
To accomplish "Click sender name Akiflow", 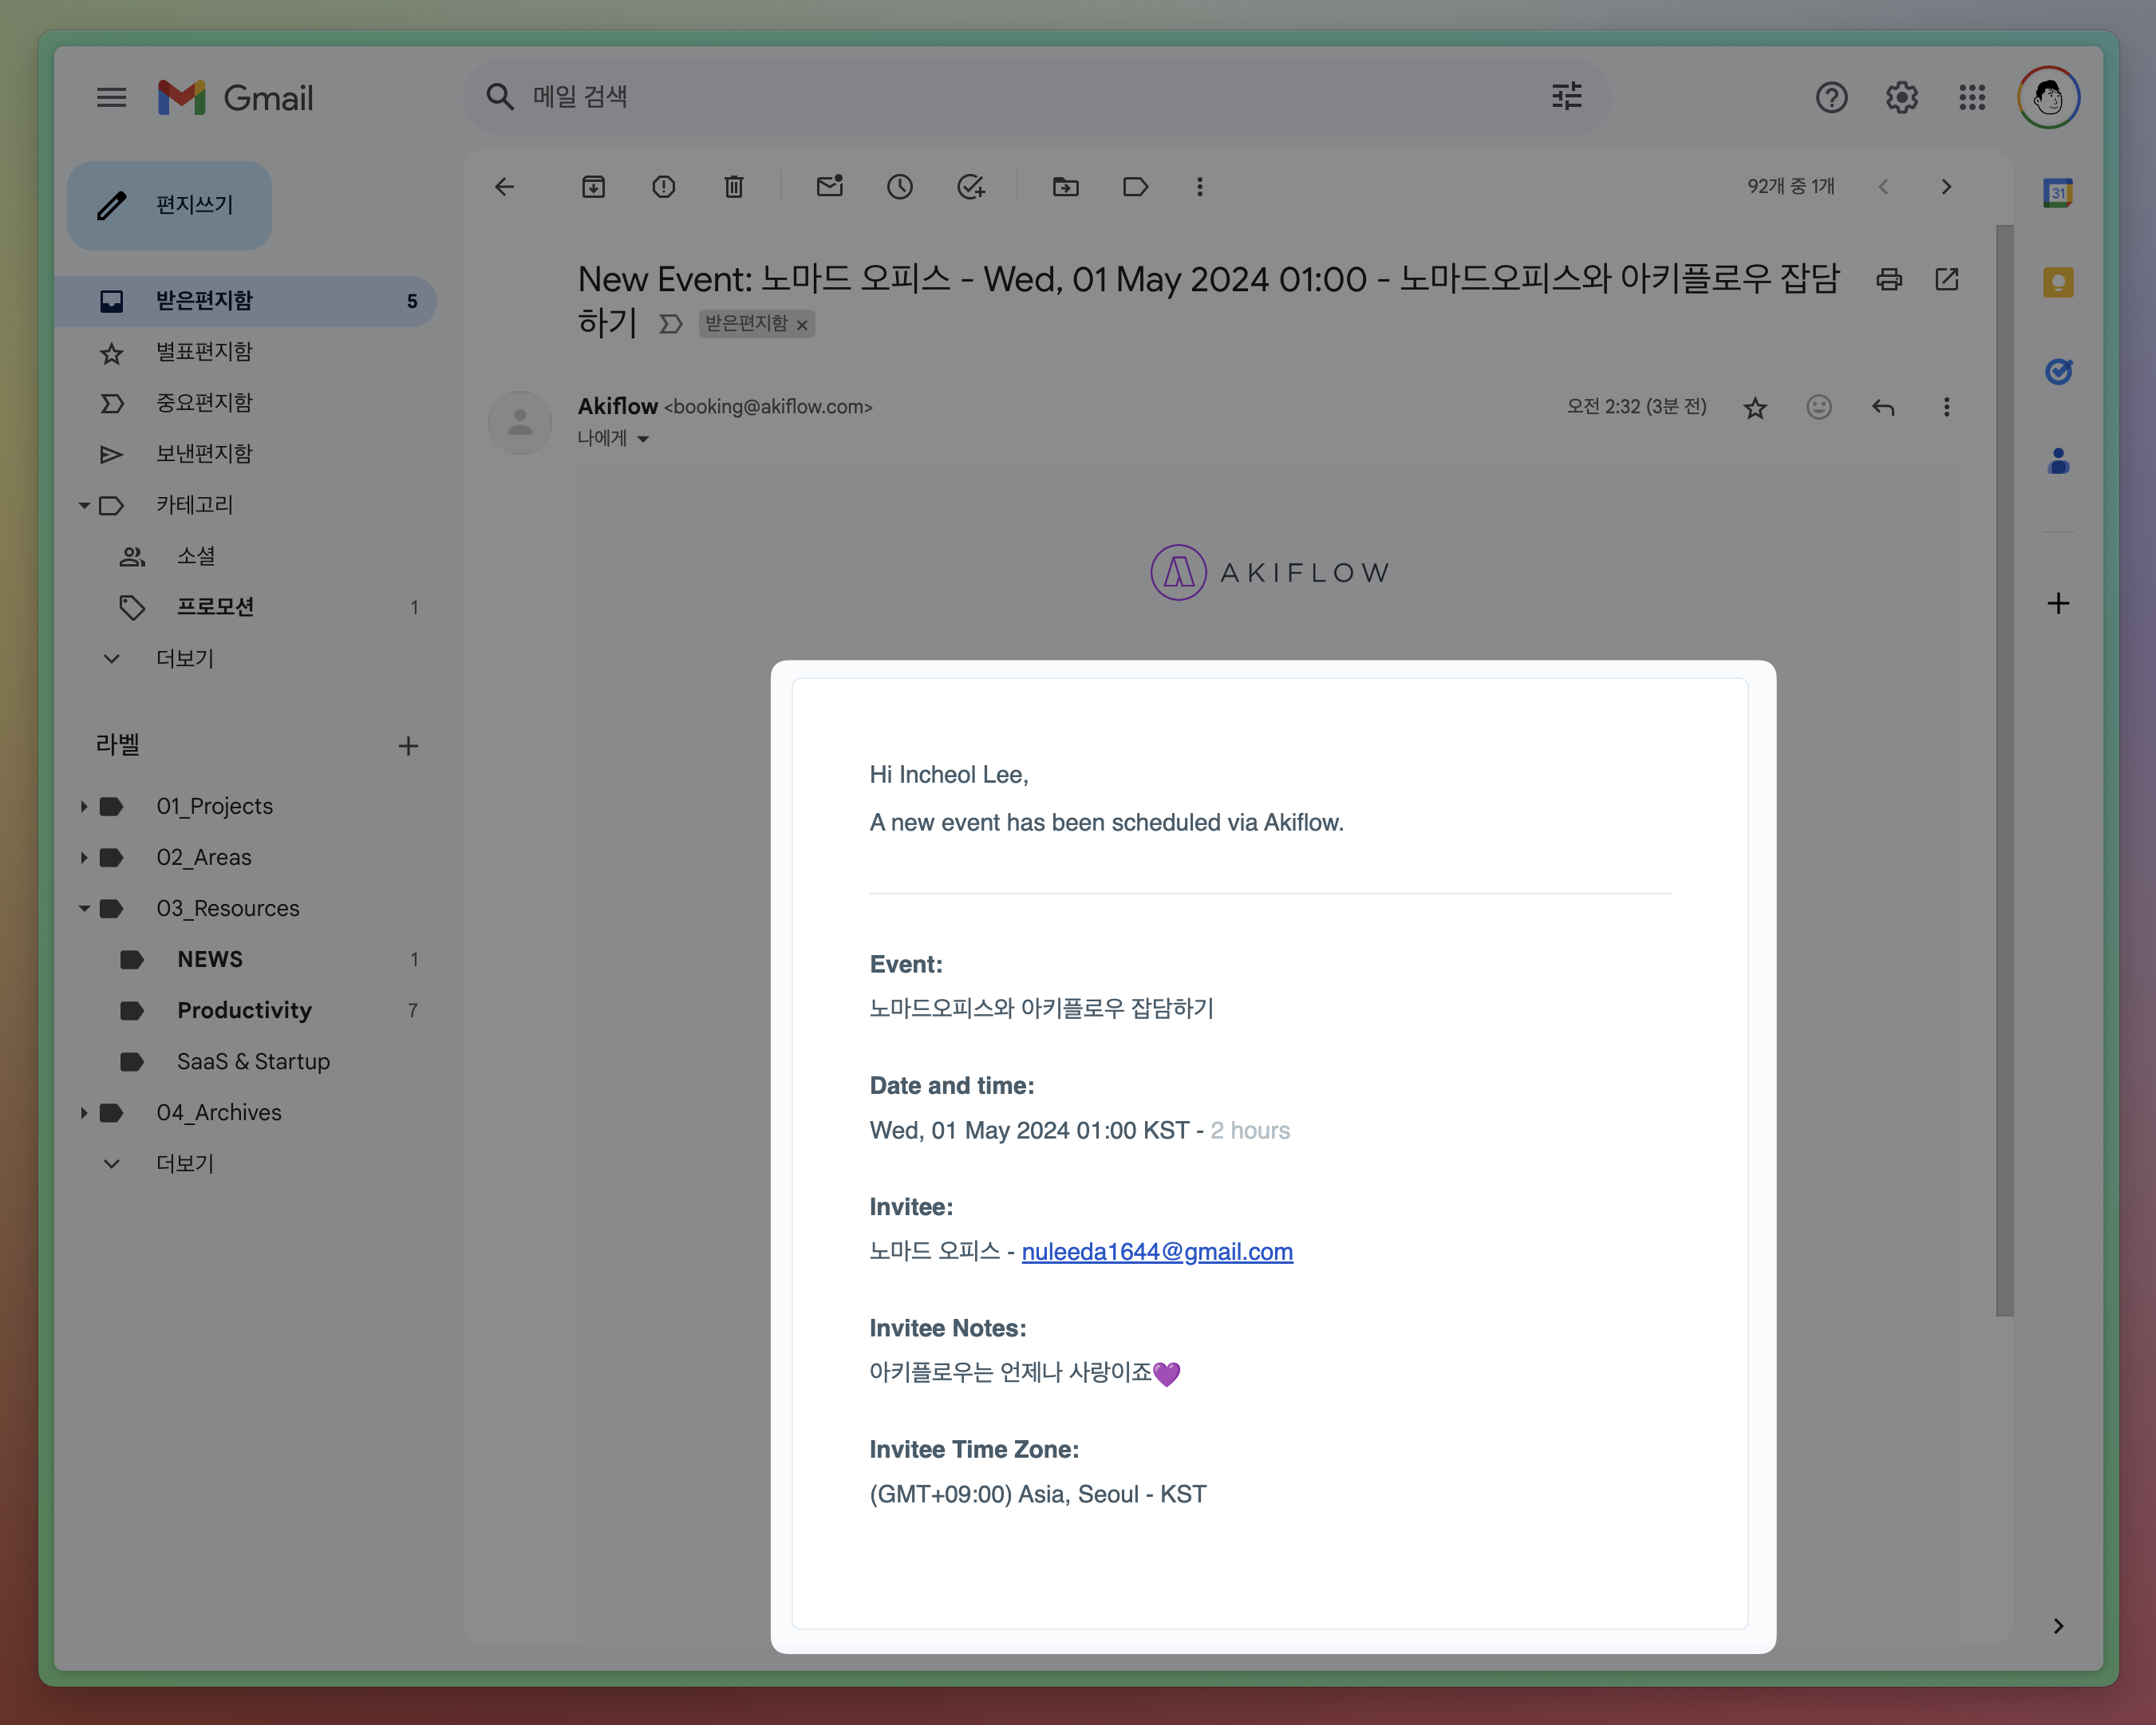I will pos(618,406).
